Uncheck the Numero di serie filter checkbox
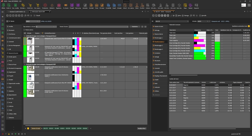The height and width of the screenshot is (136, 252). tap(28, 128)
